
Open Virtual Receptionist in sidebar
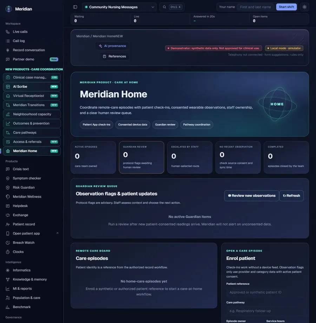point(32,96)
